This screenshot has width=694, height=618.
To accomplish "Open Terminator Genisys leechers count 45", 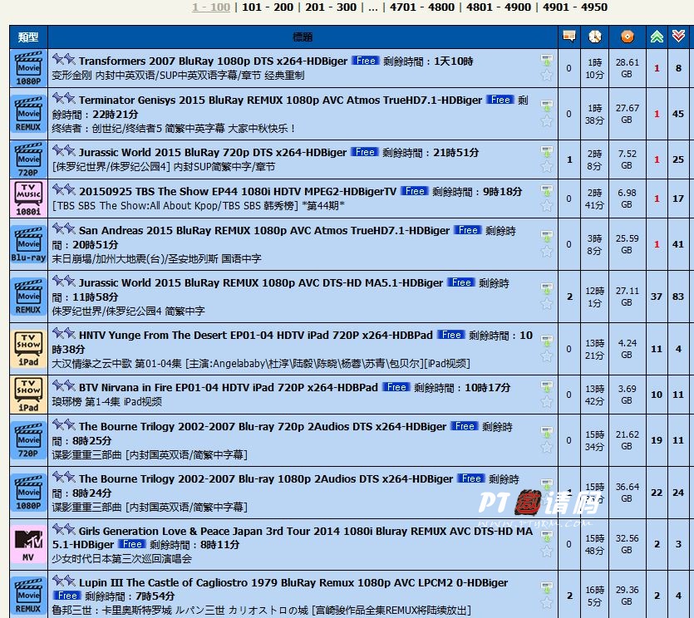I will click(678, 114).
